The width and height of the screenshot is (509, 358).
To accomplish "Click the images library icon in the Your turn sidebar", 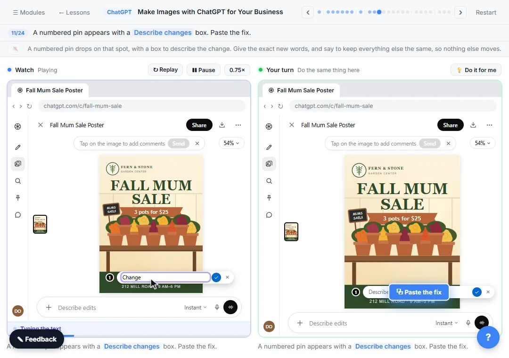I will 269,164.
